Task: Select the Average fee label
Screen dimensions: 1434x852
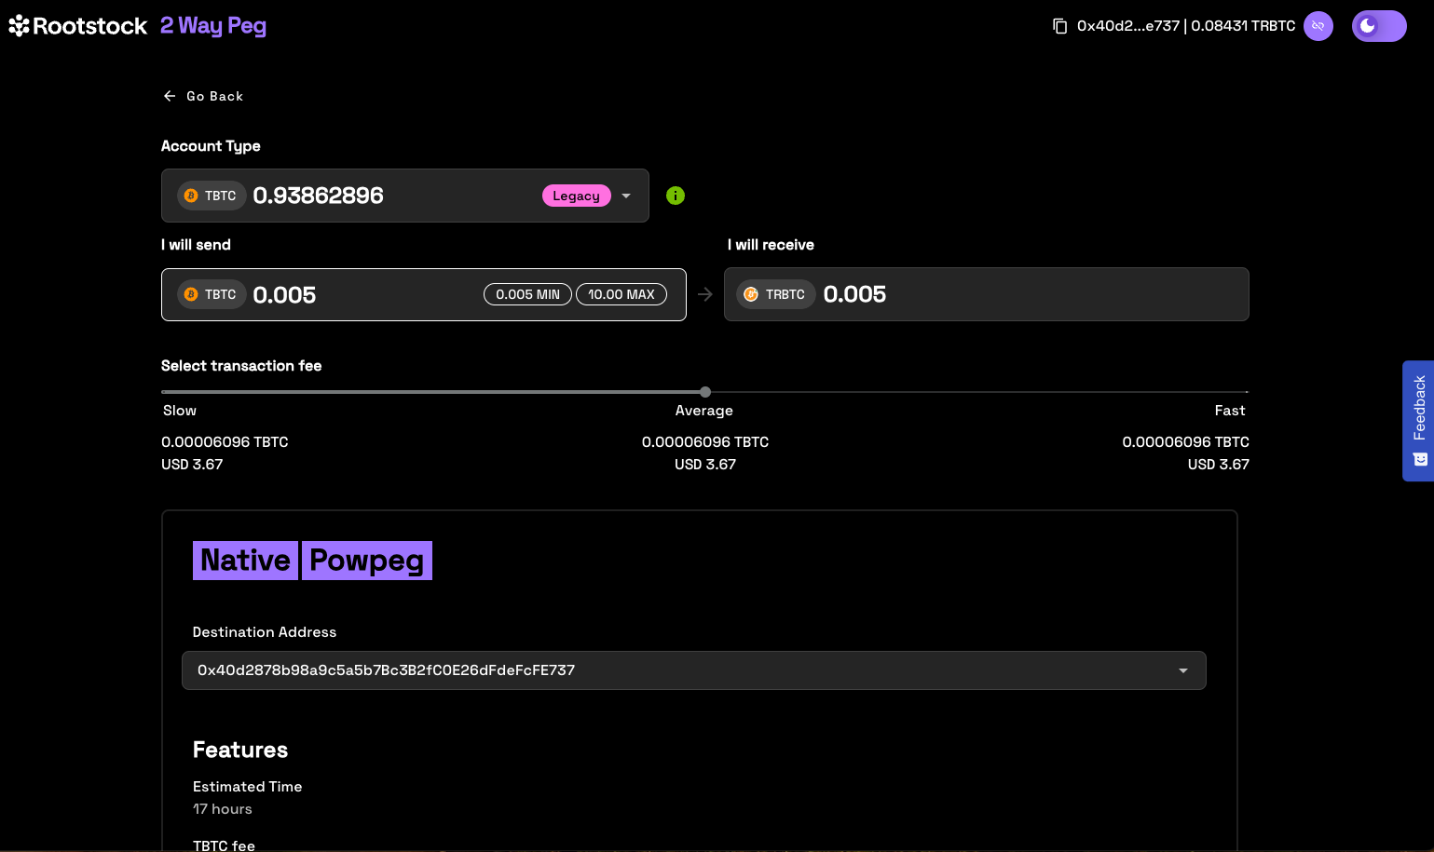Action: [x=704, y=411]
